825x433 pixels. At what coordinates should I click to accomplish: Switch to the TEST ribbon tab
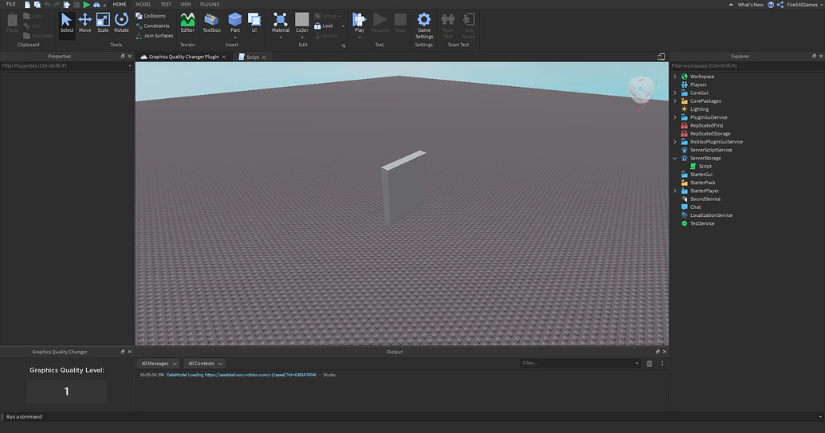point(166,4)
